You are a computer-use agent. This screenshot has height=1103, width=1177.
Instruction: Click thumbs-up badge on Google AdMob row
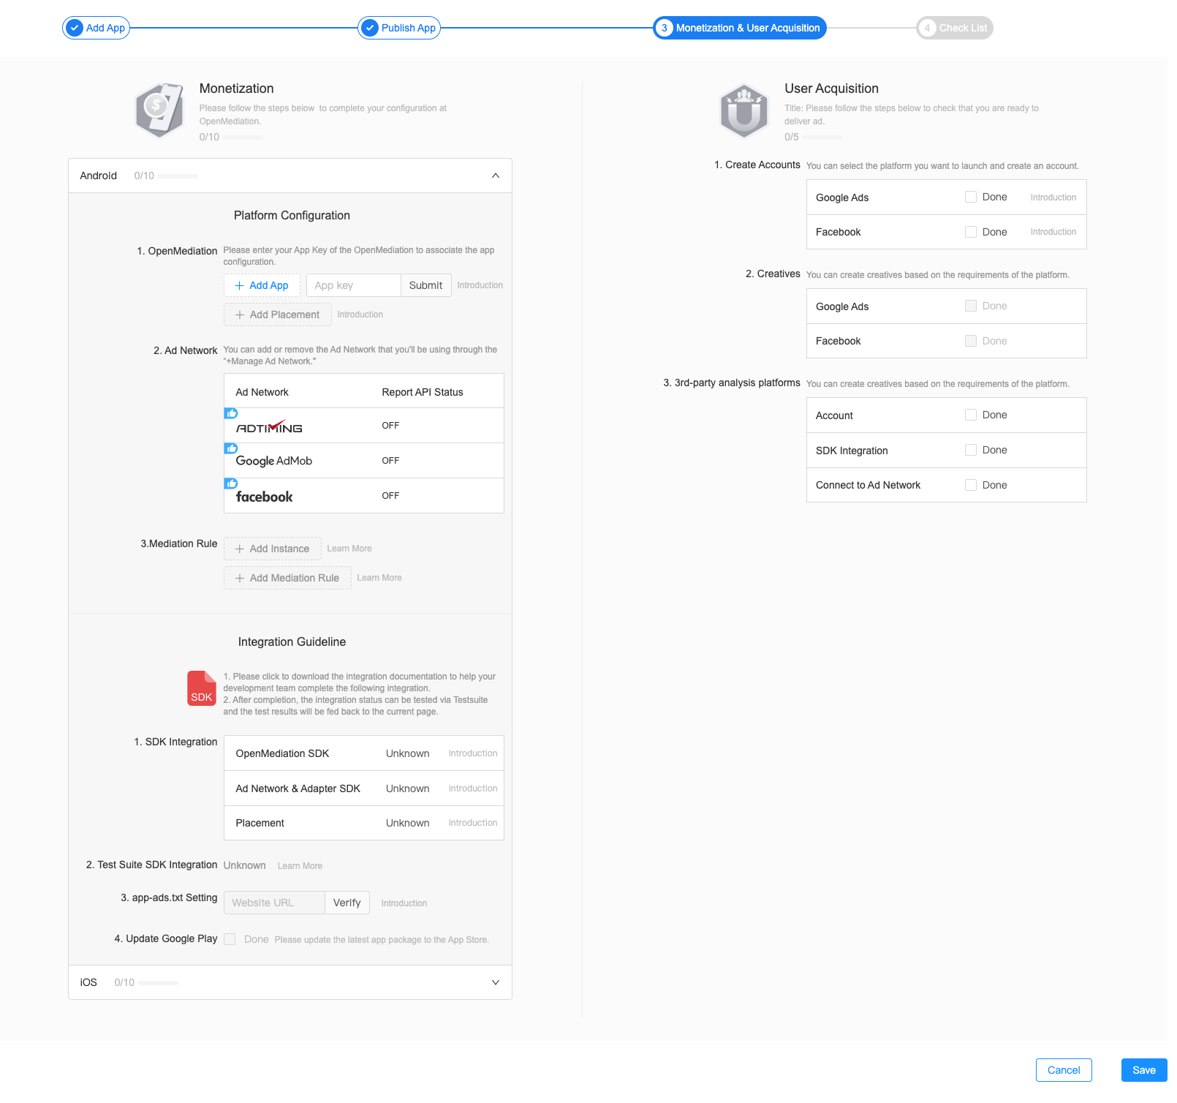[x=231, y=448]
